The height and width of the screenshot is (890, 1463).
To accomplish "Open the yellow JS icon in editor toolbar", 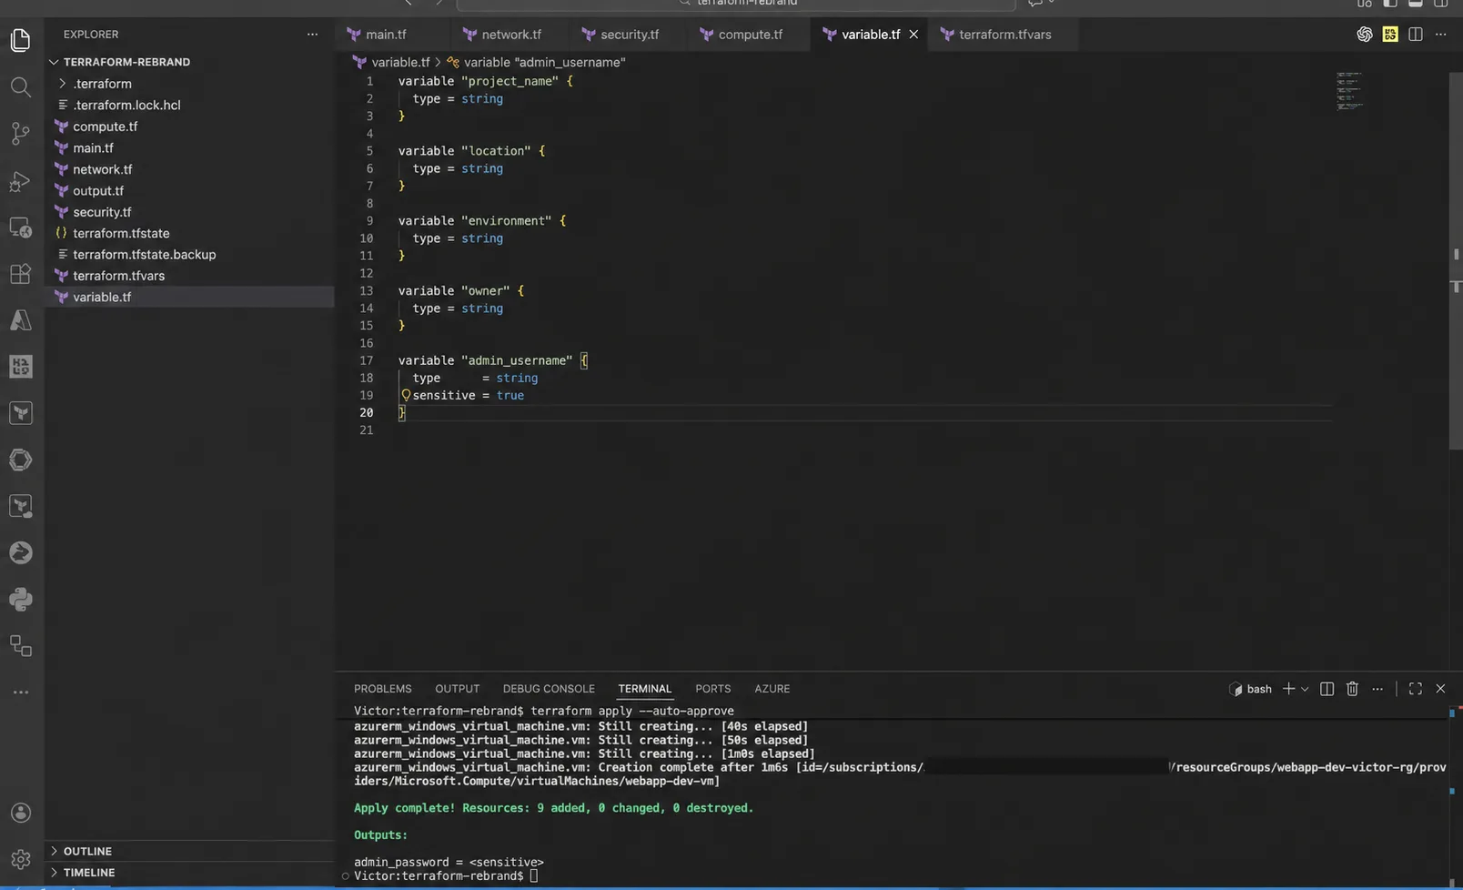I will tap(1389, 35).
